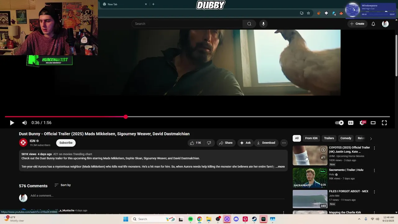Open the orange acorn browser extension
This screenshot has height=224, width=398.
(319, 13)
